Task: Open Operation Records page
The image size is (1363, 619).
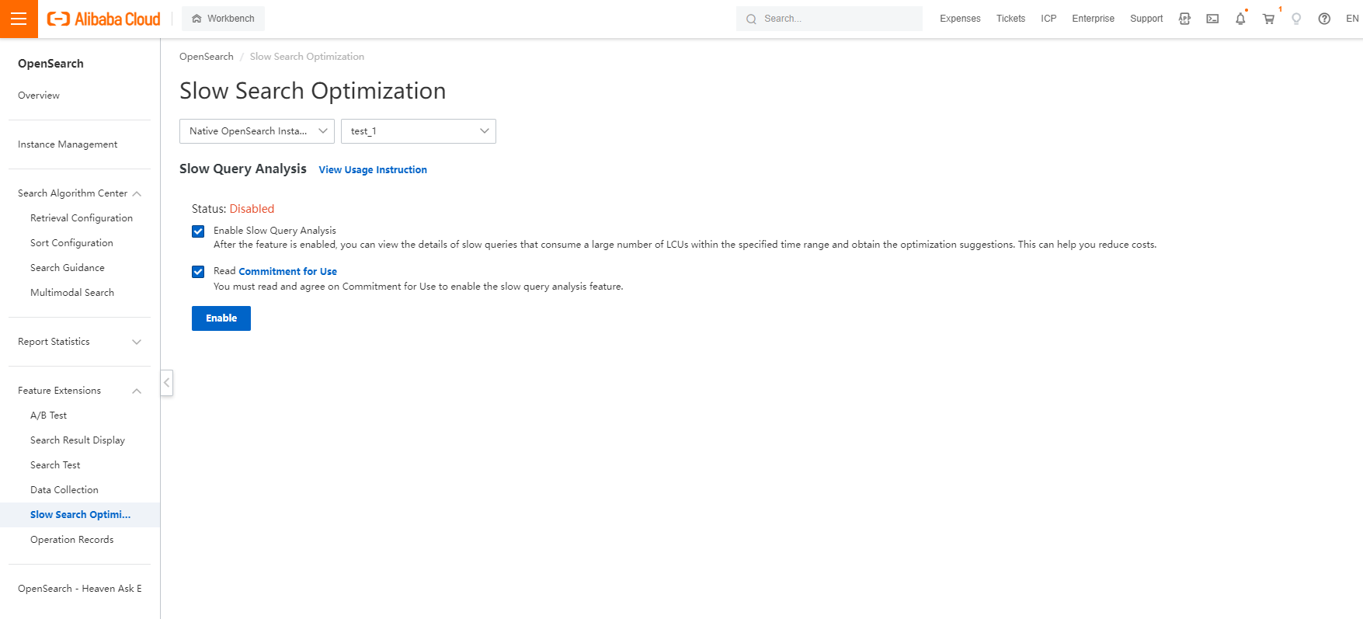Action: [x=72, y=540]
